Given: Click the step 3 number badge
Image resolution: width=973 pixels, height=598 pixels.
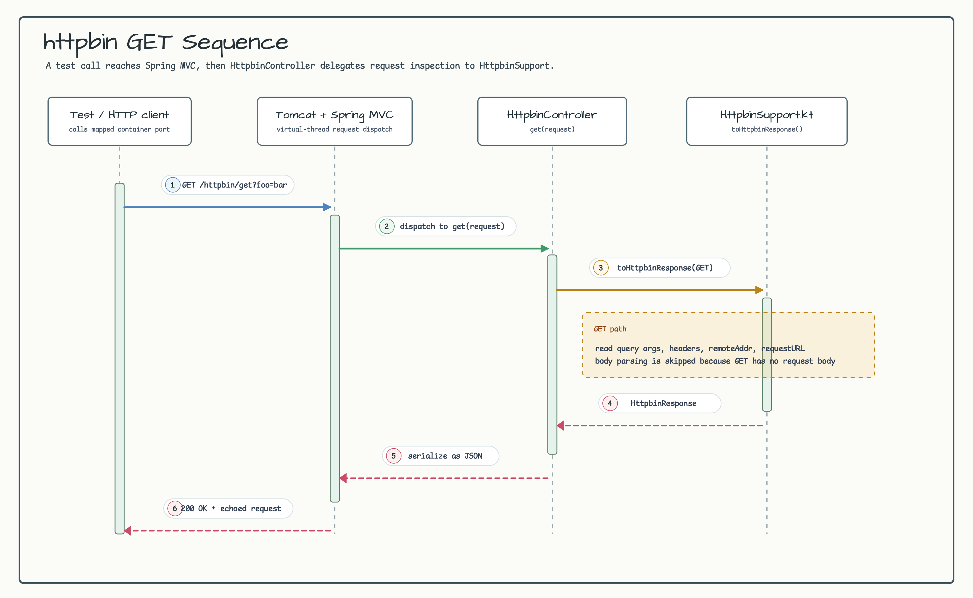Looking at the screenshot, I should [x=601, y=268].
